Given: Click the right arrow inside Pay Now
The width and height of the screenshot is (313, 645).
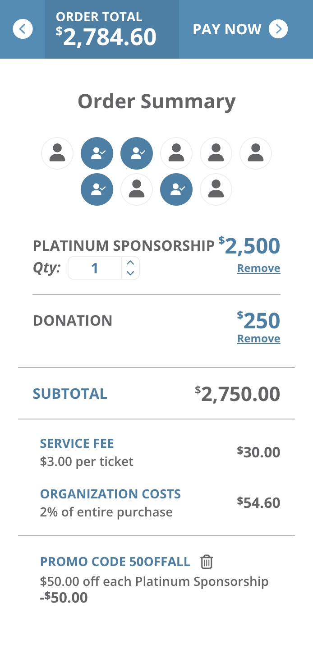Looking at the screenshot, I should (x=279, y=29).
